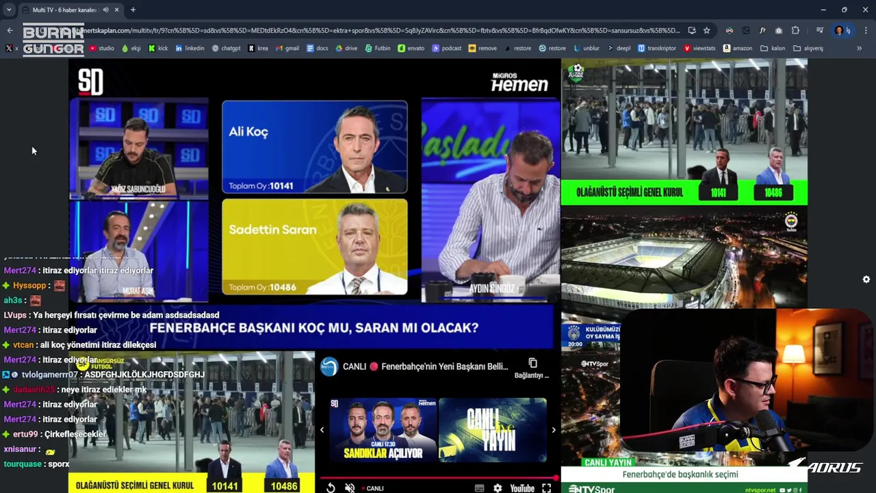Open the ekşi bookmark
Screen dimensions: 876x493
pos(131,48)
